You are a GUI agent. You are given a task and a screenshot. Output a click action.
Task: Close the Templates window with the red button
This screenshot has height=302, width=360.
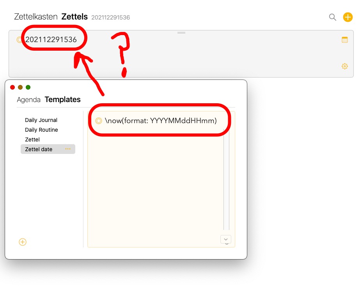point(12,87)
